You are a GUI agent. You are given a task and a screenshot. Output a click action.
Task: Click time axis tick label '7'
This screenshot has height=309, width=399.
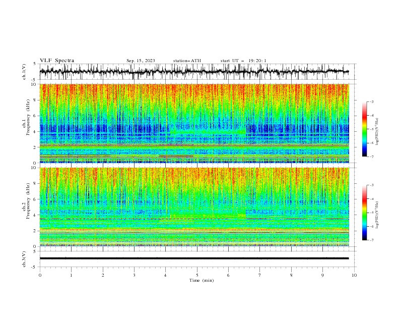(260, 275)
